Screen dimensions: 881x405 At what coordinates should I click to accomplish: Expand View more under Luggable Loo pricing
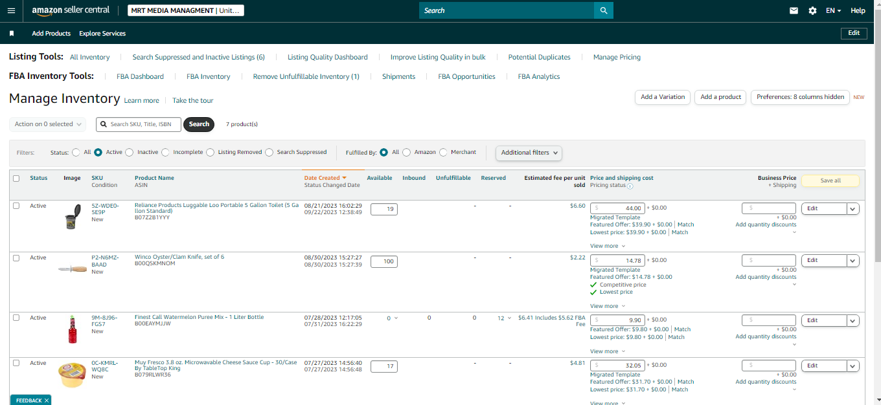[x=608, y=246]
